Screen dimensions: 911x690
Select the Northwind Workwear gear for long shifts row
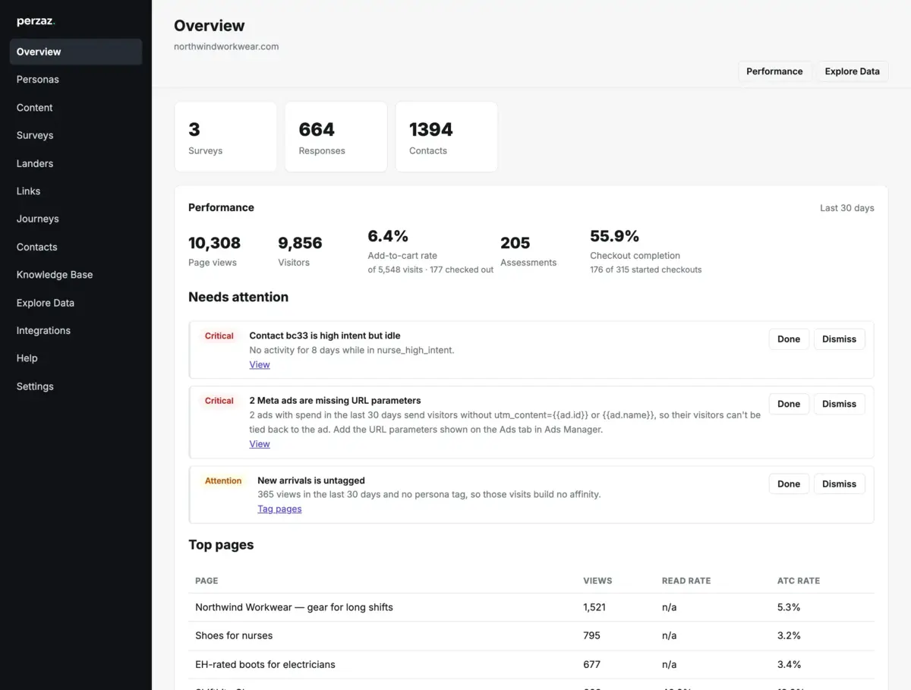pyautogui.click(x=531, y=607)
